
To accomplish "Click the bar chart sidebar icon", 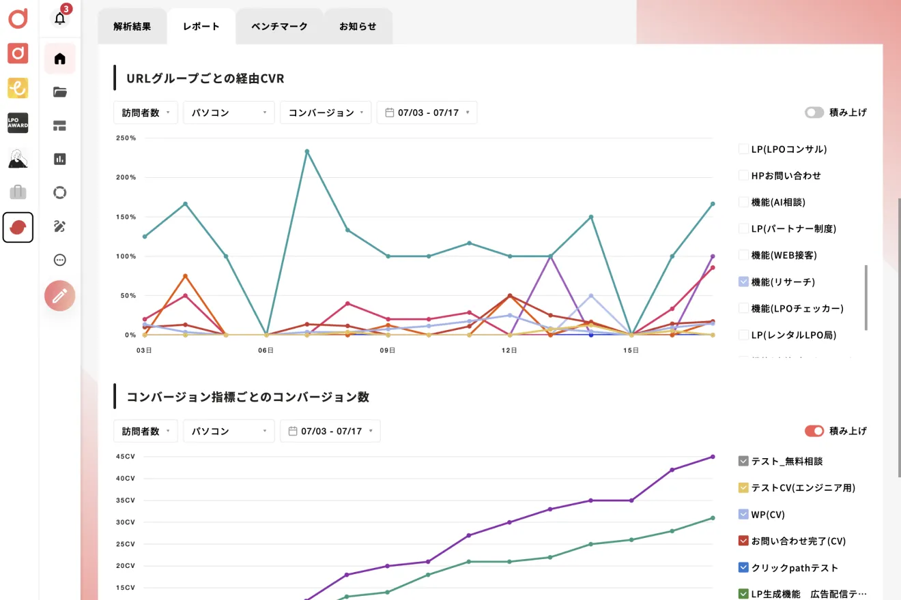I will (60, 159).
